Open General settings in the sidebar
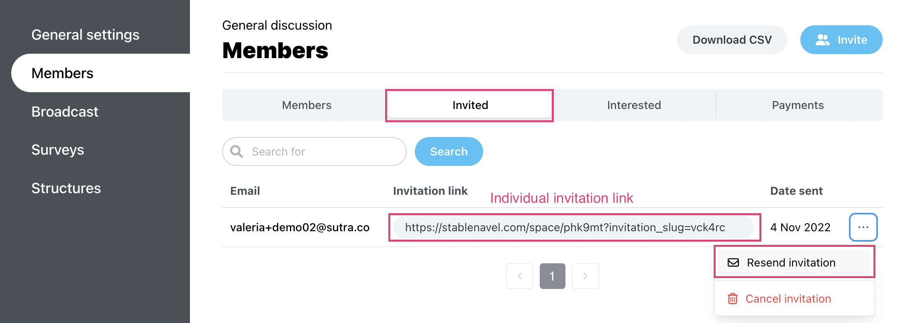910x323 pixels. click(86, 35)
